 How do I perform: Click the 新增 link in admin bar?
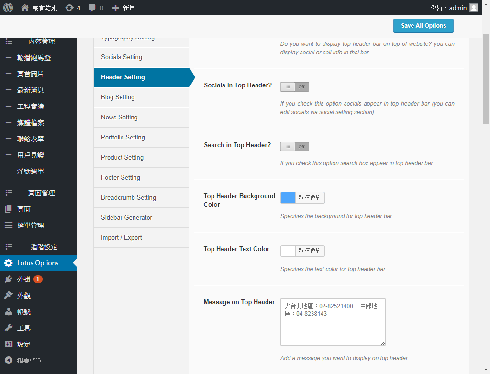(128, 8)
